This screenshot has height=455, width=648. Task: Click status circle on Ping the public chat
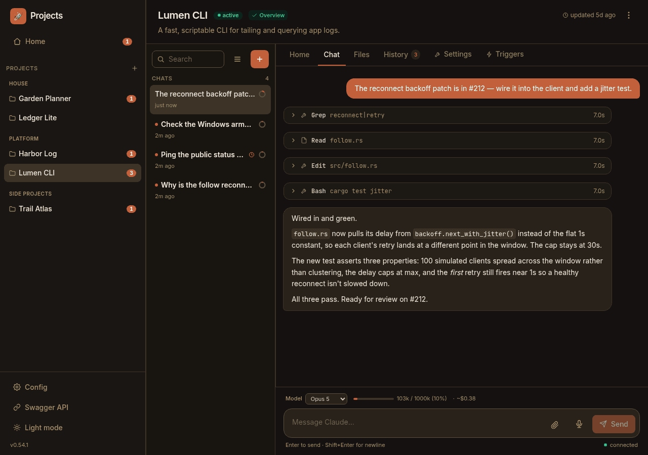pyautogui.click(x=262, y=155)
